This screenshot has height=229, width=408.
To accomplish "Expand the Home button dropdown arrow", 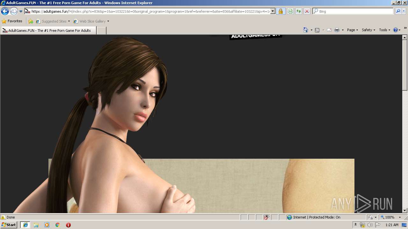I will [x=311, y=30].
